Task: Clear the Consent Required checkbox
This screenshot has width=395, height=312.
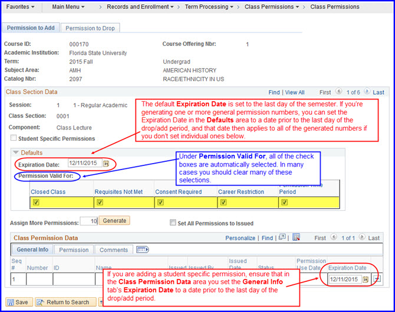Action: (160, 203)
